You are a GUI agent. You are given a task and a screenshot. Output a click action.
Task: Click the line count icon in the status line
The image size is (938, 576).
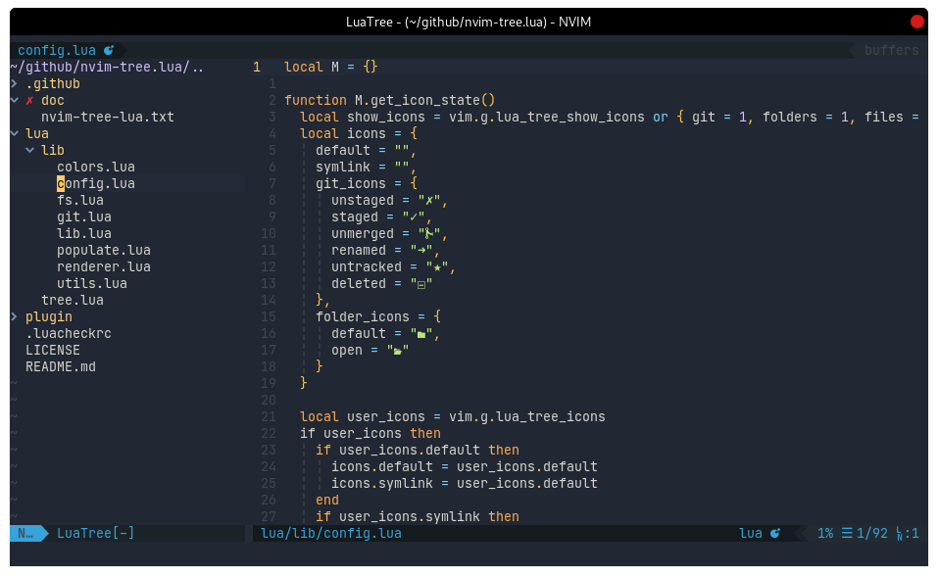click(x=847, y=533)
